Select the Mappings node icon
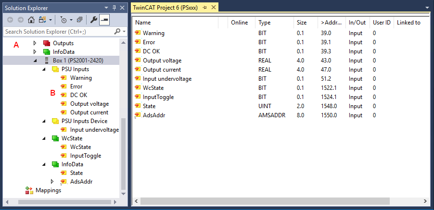434x210 pixels. tap(29, 190)
